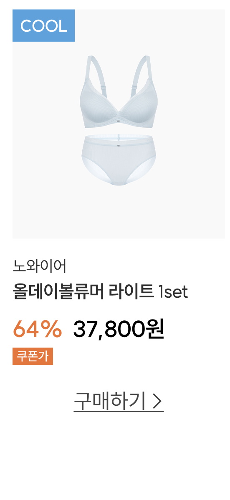
Task: Click the 1set quantity text
Action: pyautogui.click(x=173, y=292)
